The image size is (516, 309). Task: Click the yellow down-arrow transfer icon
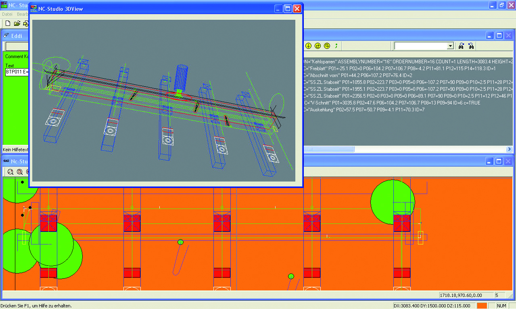(x=308, y=46)
